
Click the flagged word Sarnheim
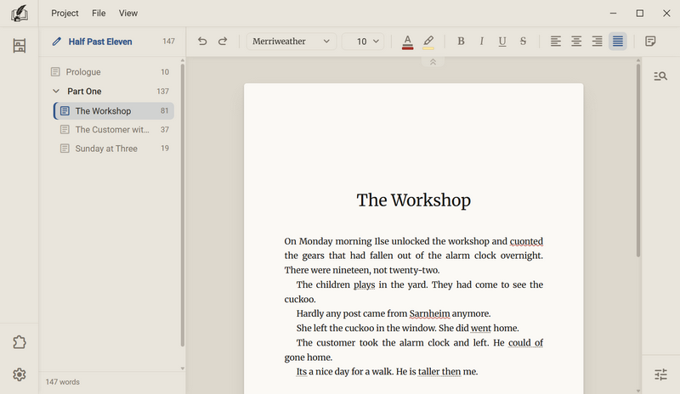pos(429,313)
